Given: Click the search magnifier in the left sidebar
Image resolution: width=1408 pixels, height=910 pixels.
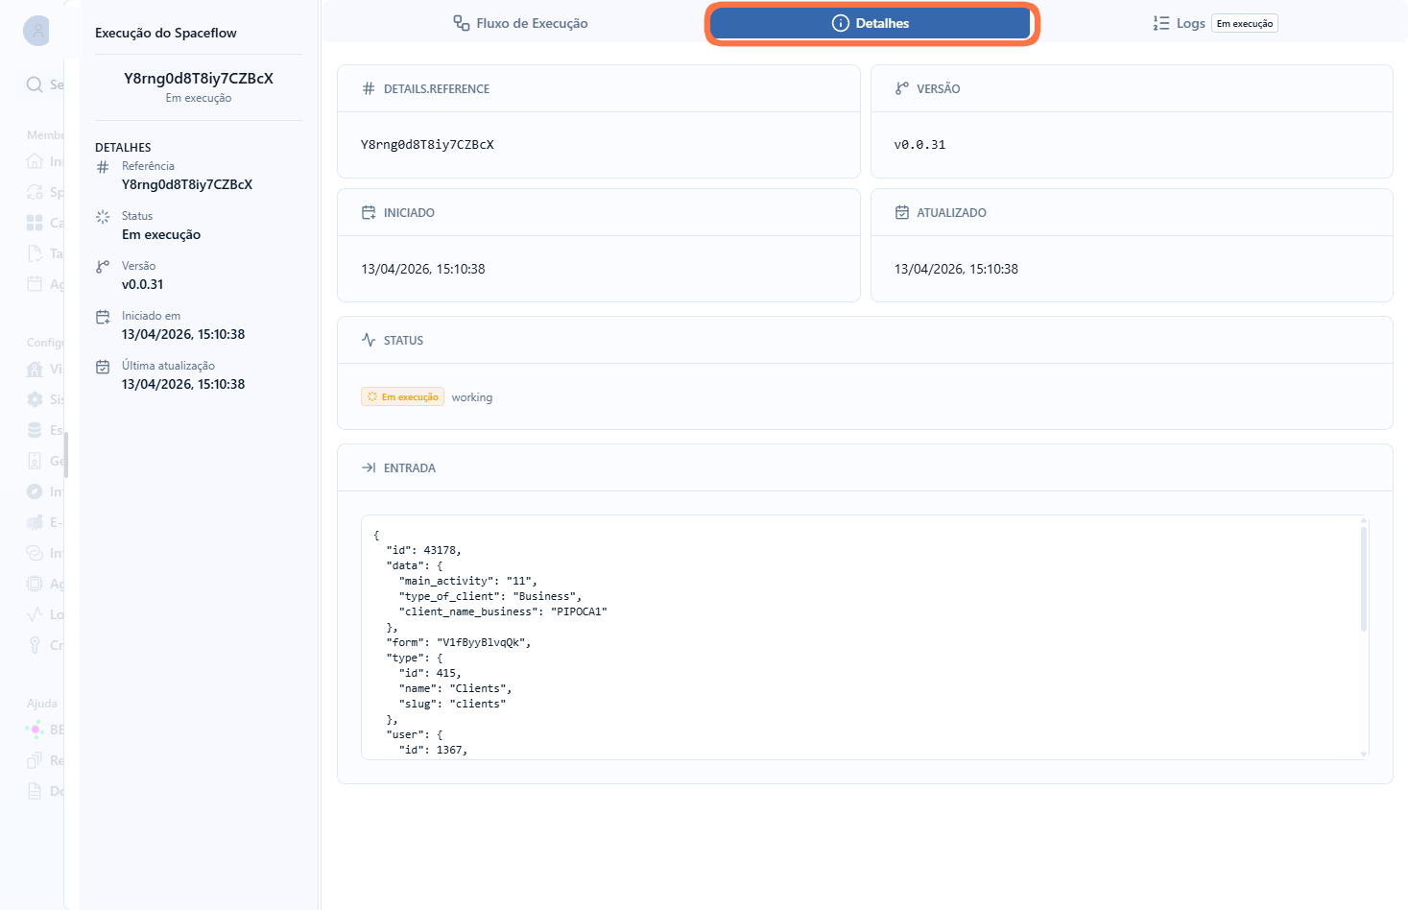Looking at the screenshot, I should [x=35, y=84].
